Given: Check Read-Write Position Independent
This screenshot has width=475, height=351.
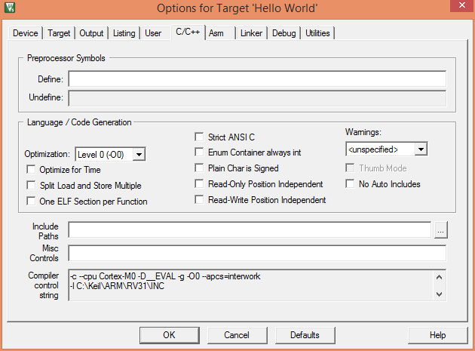Looking at the screenshot, I should coord(199,199).
